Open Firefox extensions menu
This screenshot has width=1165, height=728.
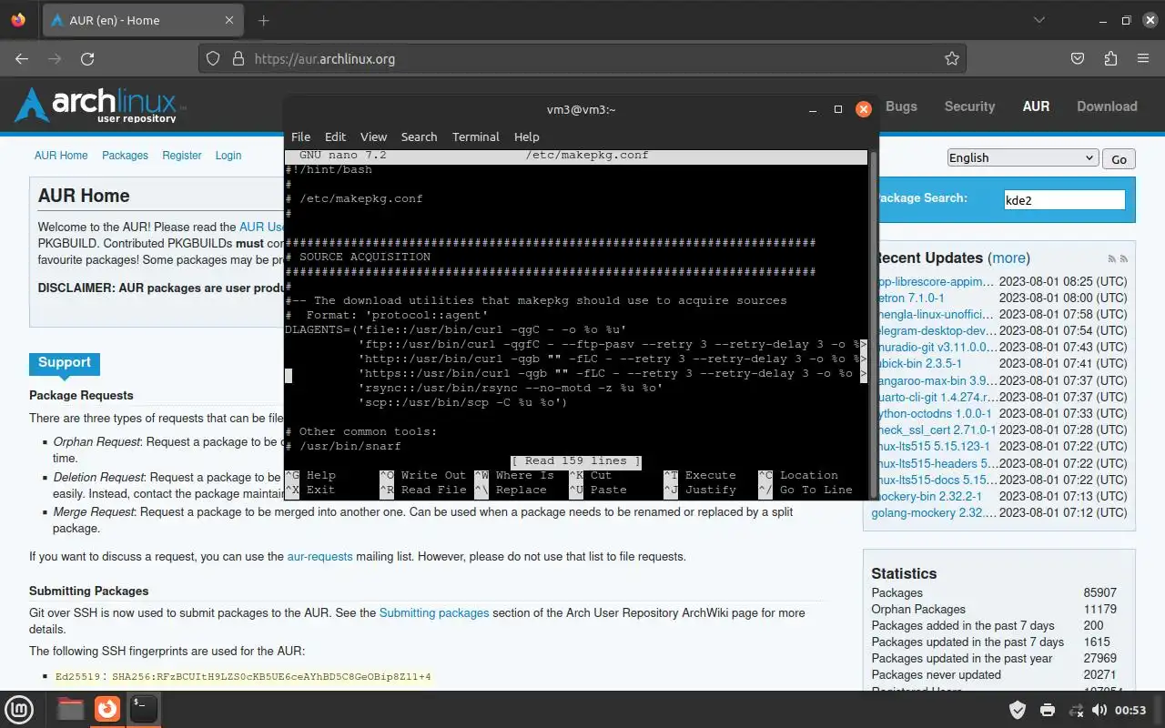1110,58
